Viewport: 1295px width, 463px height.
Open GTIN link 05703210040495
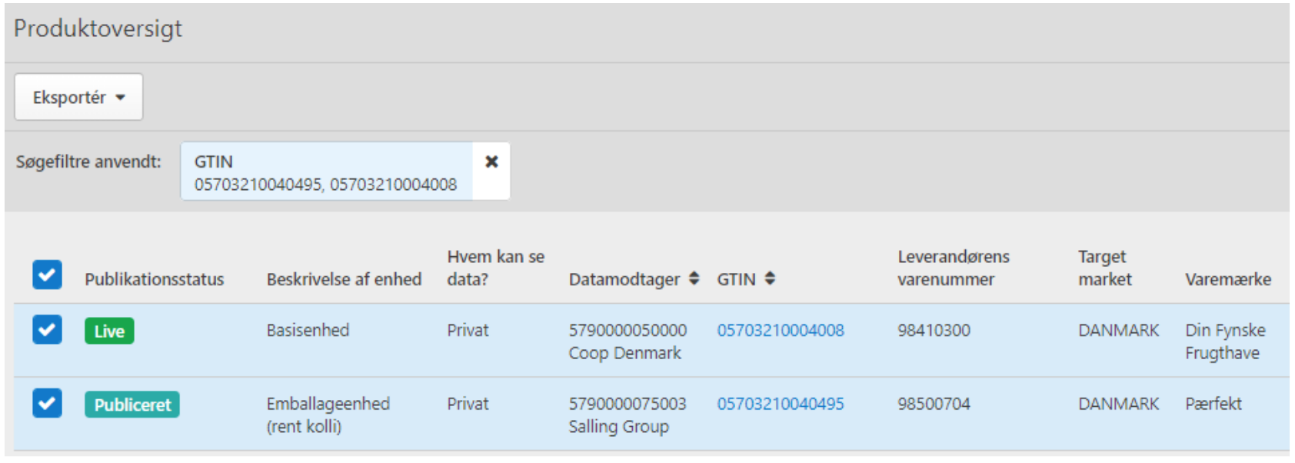tap(780, 404)
